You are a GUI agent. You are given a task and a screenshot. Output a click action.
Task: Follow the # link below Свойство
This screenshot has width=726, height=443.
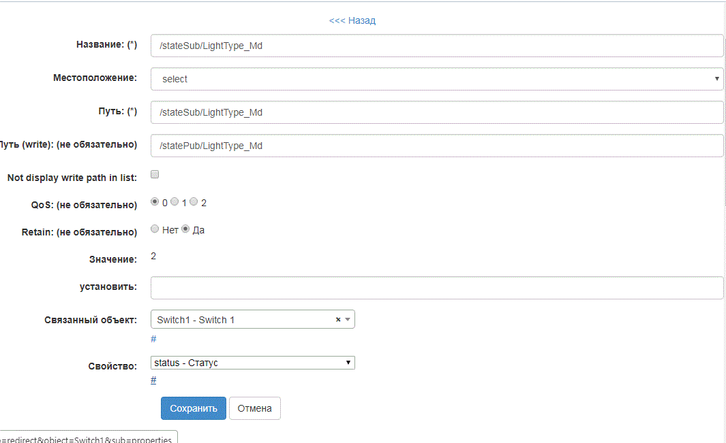pyautogui.click(x=153, y=380)
